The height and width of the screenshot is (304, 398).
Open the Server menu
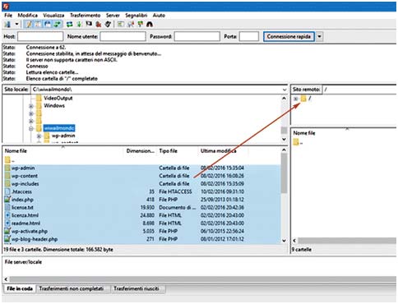tap(113, 16)
